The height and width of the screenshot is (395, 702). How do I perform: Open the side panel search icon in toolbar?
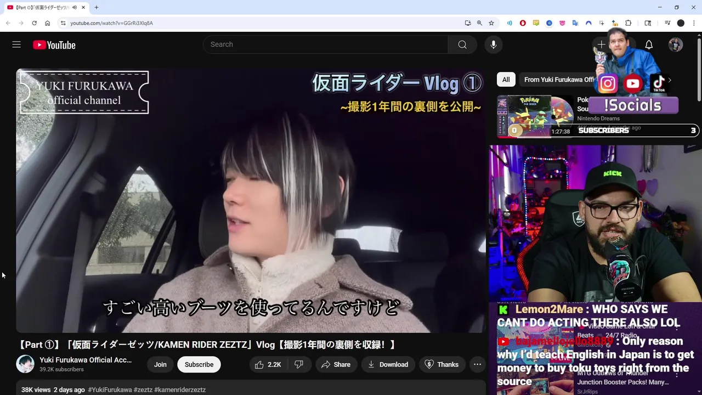click(648, 23)
